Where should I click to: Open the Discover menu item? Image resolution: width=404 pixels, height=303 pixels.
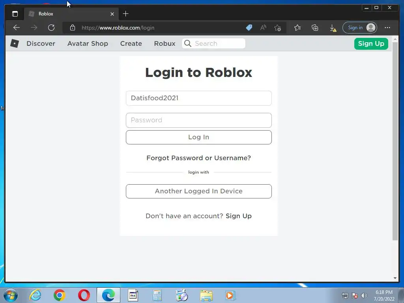[x=41, y=43]
